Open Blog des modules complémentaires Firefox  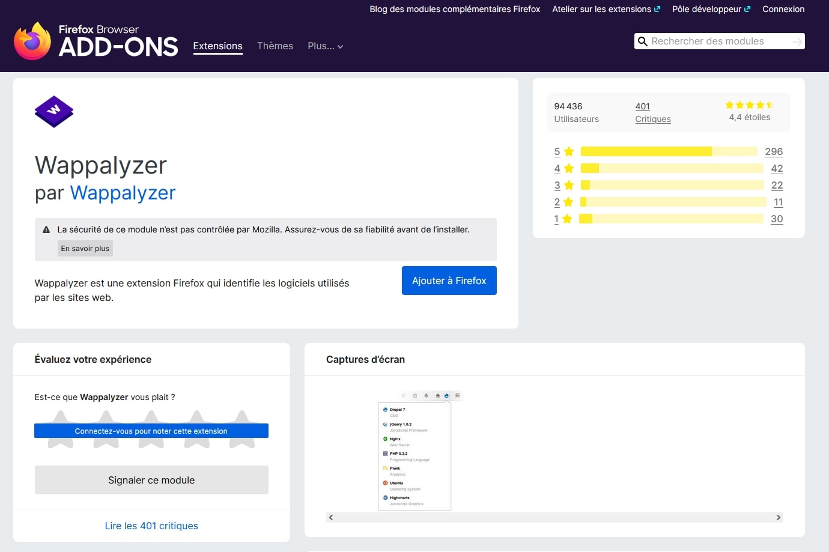(455, 9)
